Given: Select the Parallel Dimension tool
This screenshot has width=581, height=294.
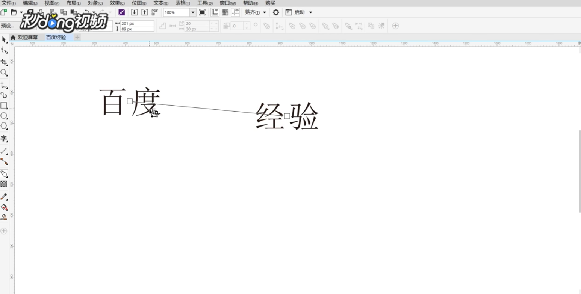Looking at the screenshot, I should pos(4,151).
